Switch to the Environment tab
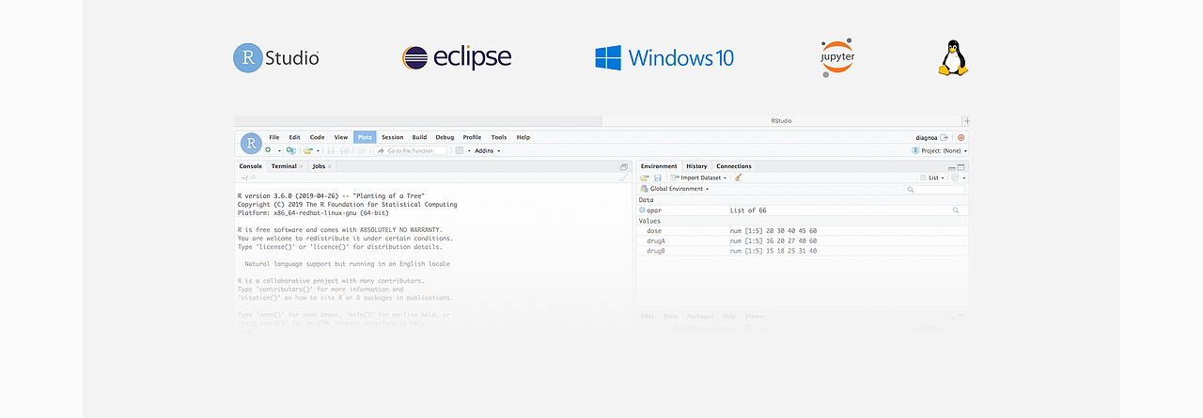Viewport: 1203px width, 418px height. [x=659, y=166]
